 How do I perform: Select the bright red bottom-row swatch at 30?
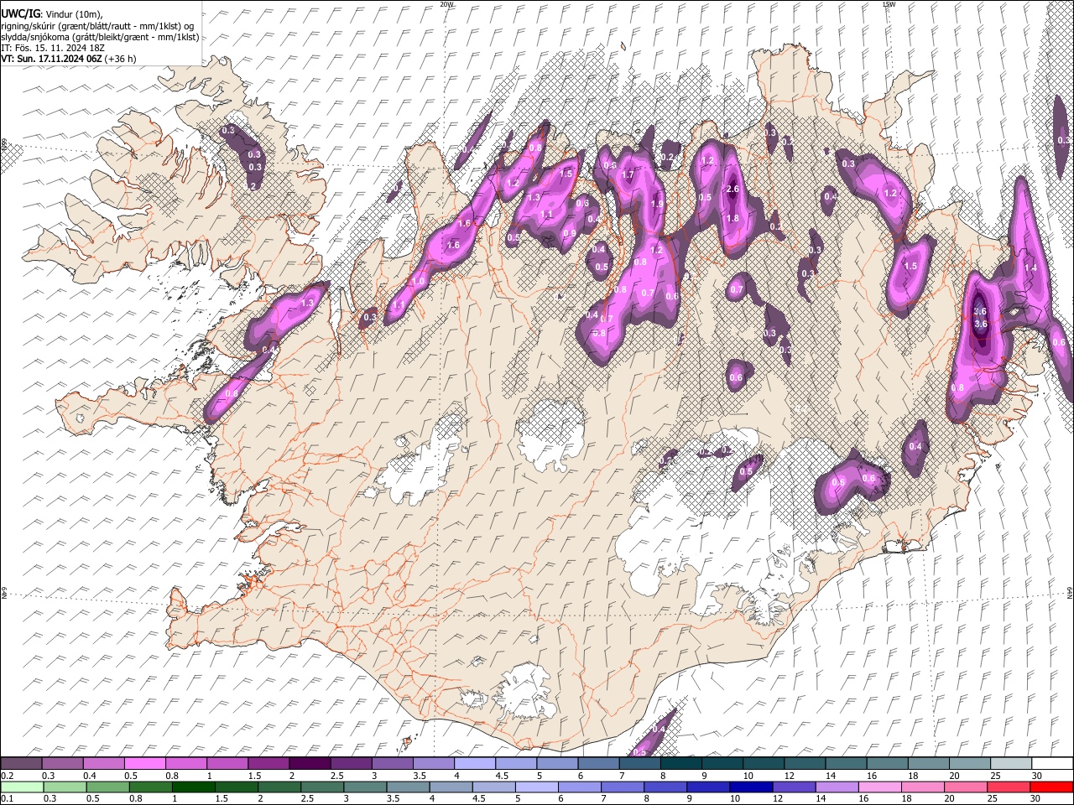click(x=1051, y=787)
